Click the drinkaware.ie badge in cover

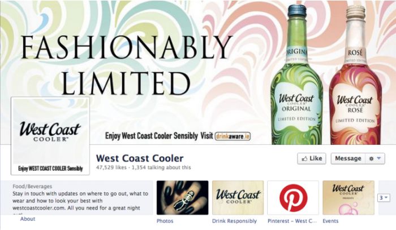click(233, 136)
